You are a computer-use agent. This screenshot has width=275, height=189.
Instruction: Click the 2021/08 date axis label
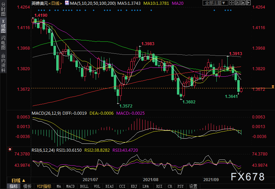pos(151,179)
